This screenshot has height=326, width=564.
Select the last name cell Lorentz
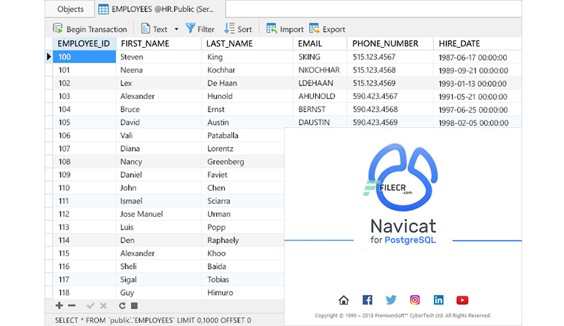pos(243,149)
